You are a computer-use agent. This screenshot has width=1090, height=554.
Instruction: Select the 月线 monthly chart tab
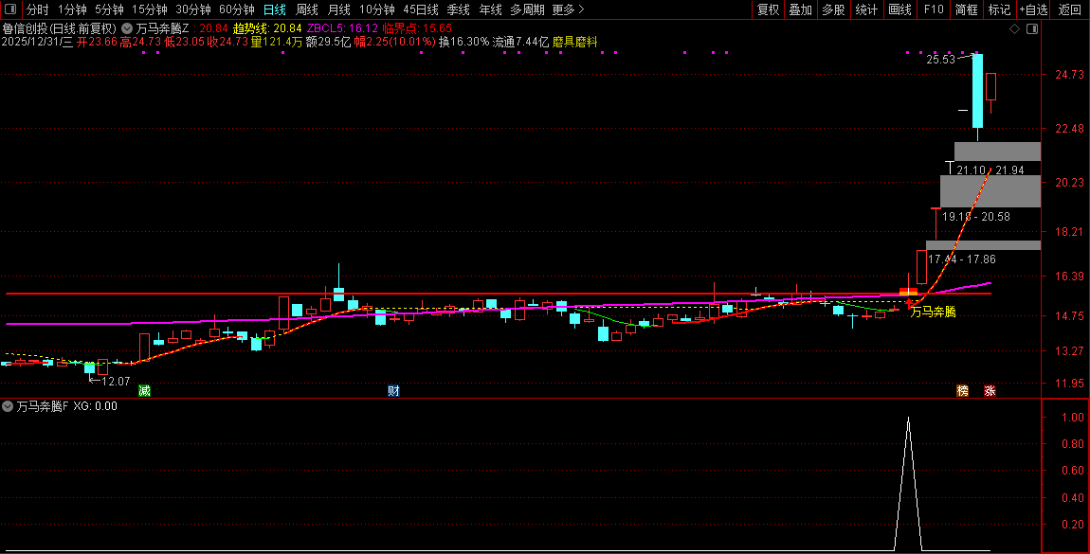pyautogui.click(x=338, y=9)
